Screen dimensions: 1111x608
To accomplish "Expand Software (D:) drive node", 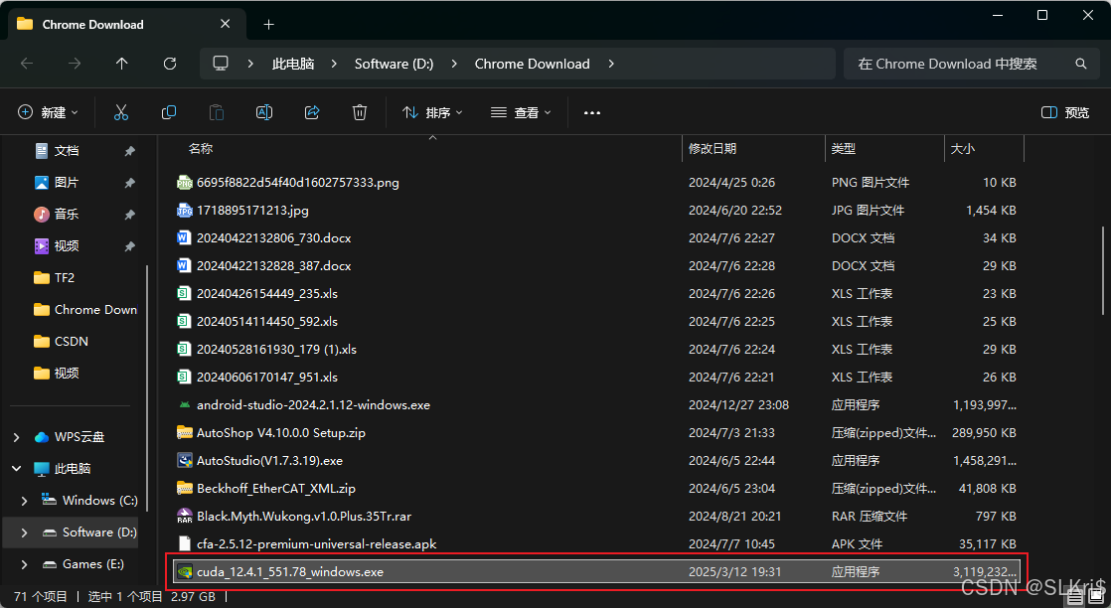I will tap(25, 532).
